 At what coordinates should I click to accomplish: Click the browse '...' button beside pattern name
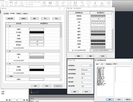point(91,65)
